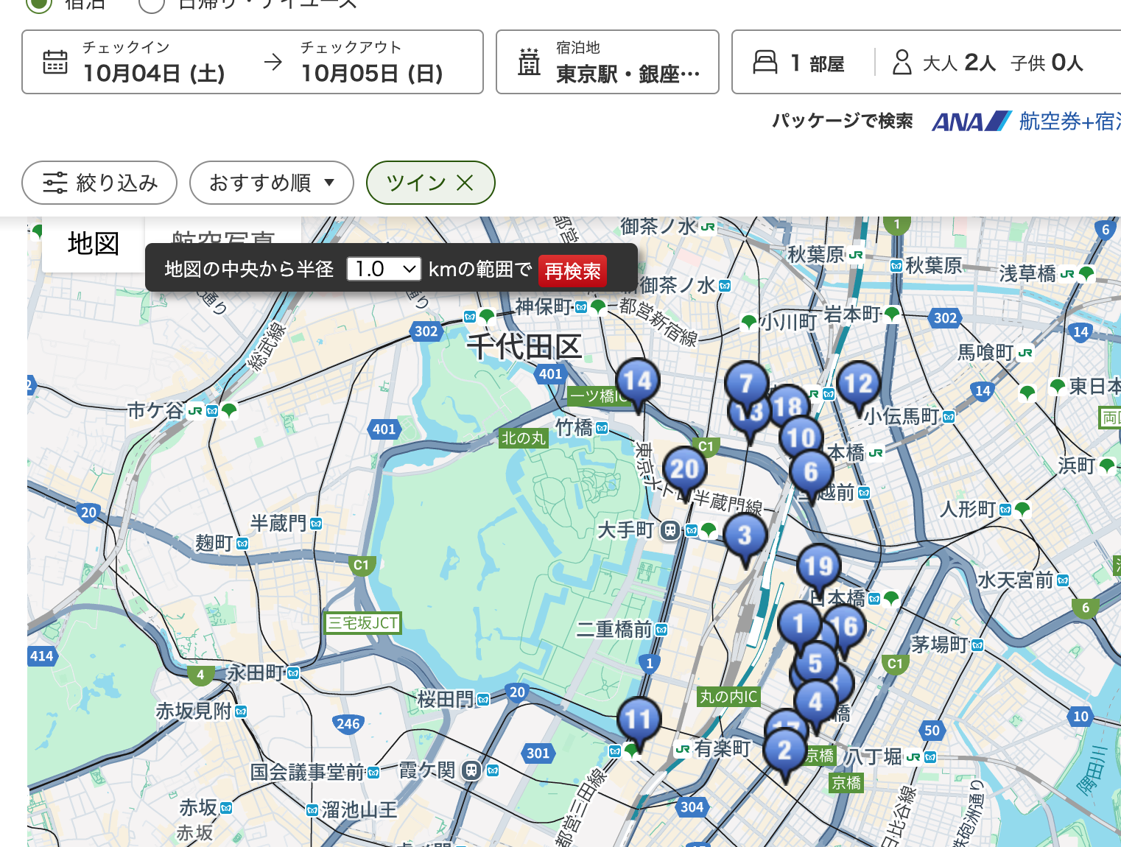Image resolution: width=1121 pixels, height=847 pixels.
Task: Open the おすすめ順 sort dropdown
Action: coord(271,183)
